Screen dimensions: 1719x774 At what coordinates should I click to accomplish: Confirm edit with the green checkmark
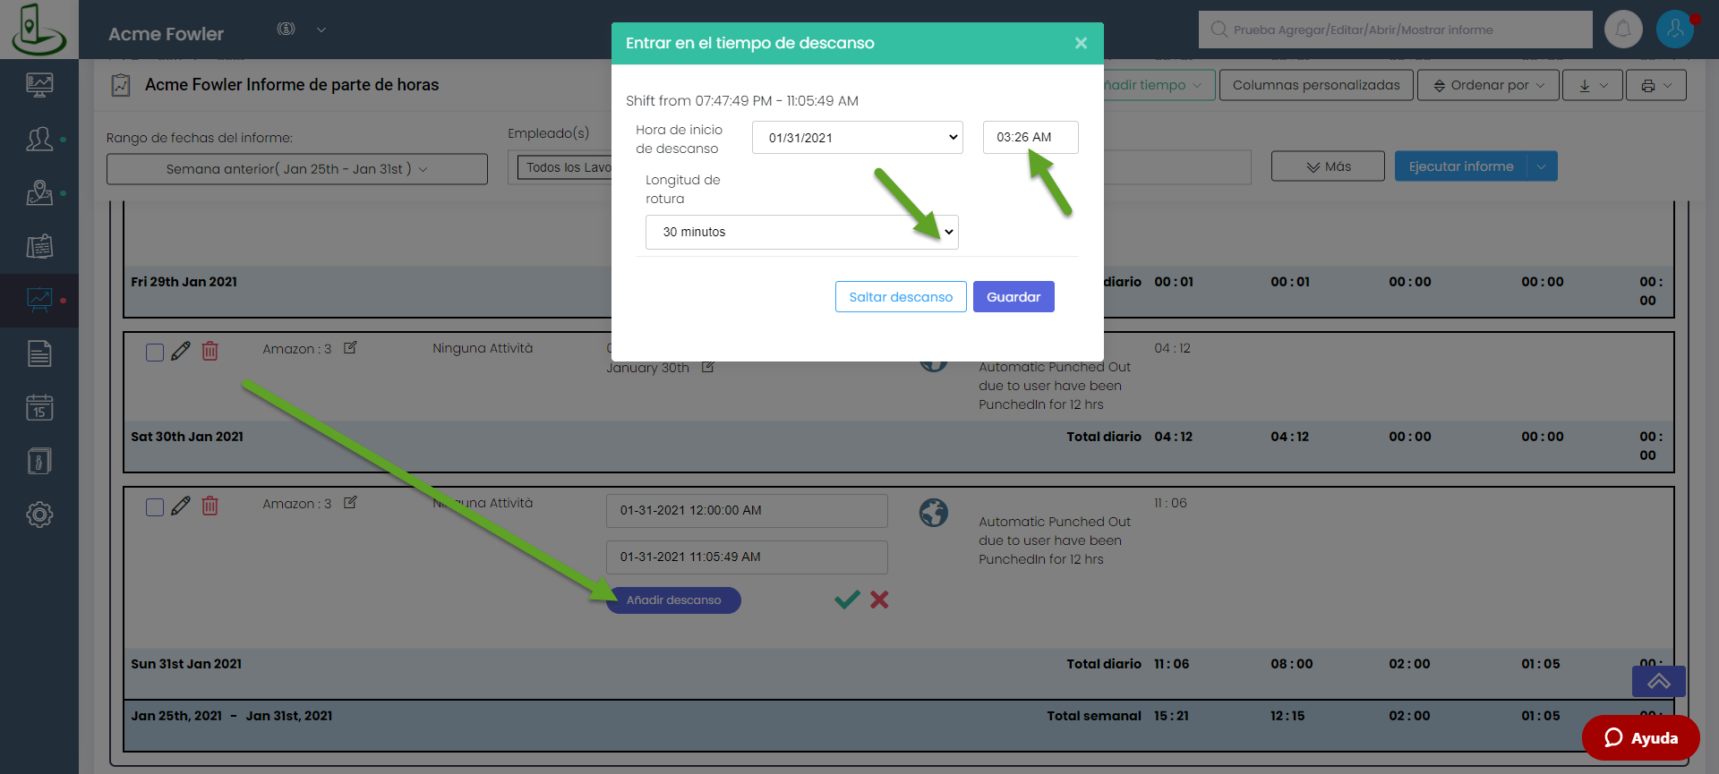click(x=846, y=600)
